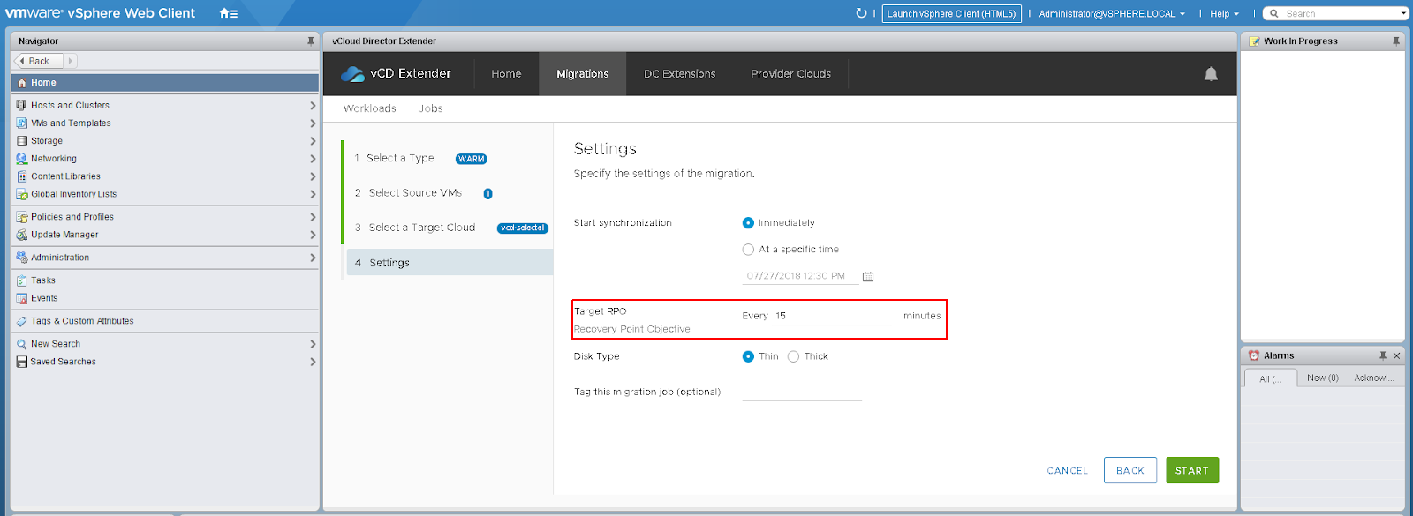Image resolution: width=1413 pixels, height=516 pixels.
Task: Select At a specific time option
Action: tap(748, 250)
